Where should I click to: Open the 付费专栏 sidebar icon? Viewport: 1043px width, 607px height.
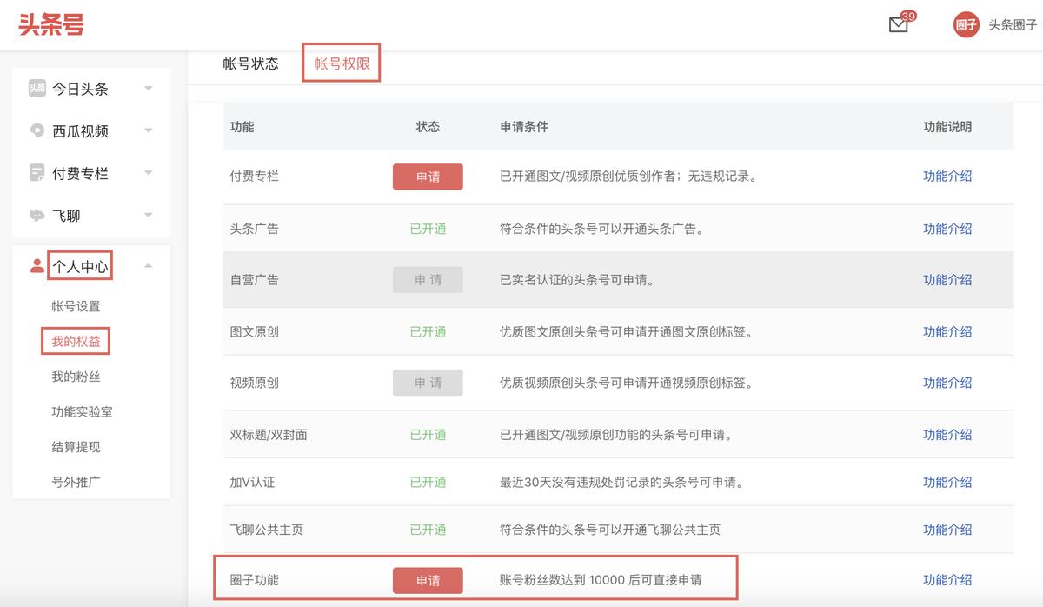(35, 173)
